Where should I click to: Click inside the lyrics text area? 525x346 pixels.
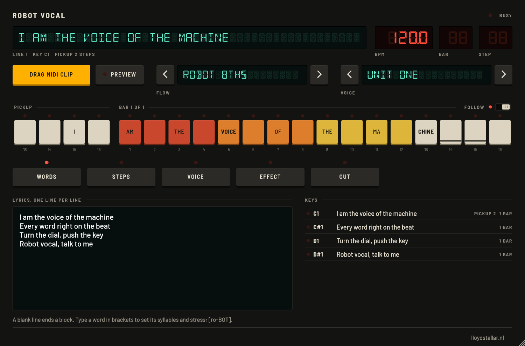point(152,258)
